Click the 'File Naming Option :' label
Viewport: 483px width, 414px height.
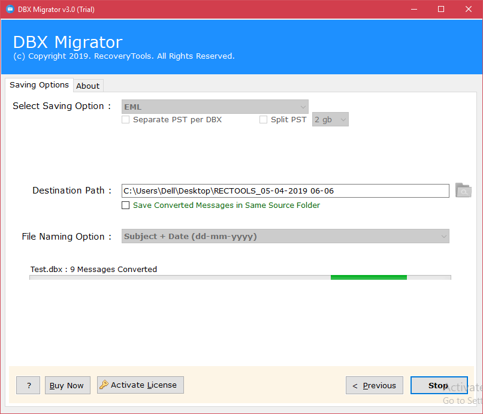tap(67, 237)
